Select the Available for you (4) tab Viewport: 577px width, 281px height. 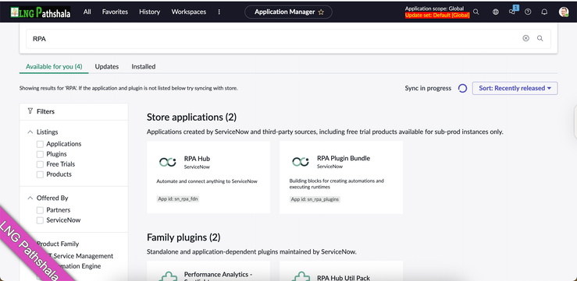coord(54,67)
